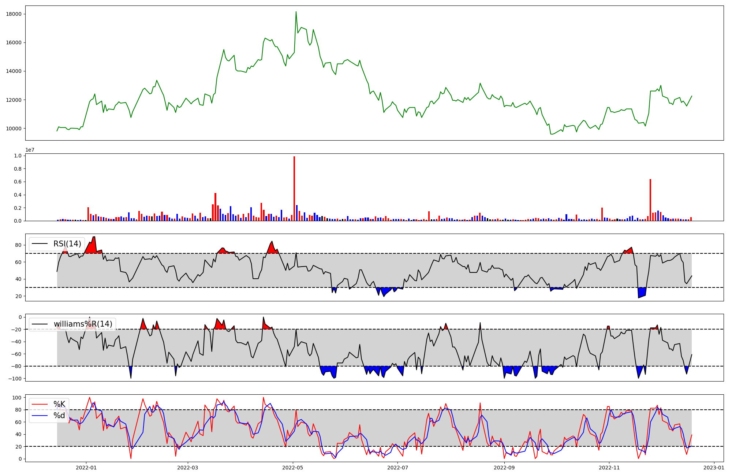
Task: Click the 0.0 volume axis label
Action: pos(18,221)
